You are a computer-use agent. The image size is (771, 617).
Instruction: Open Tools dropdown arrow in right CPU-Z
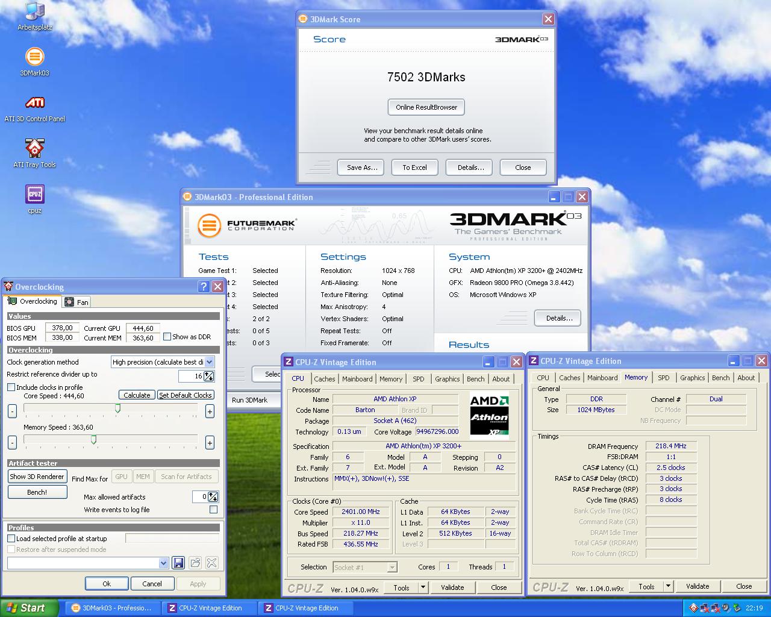[668, 586]
